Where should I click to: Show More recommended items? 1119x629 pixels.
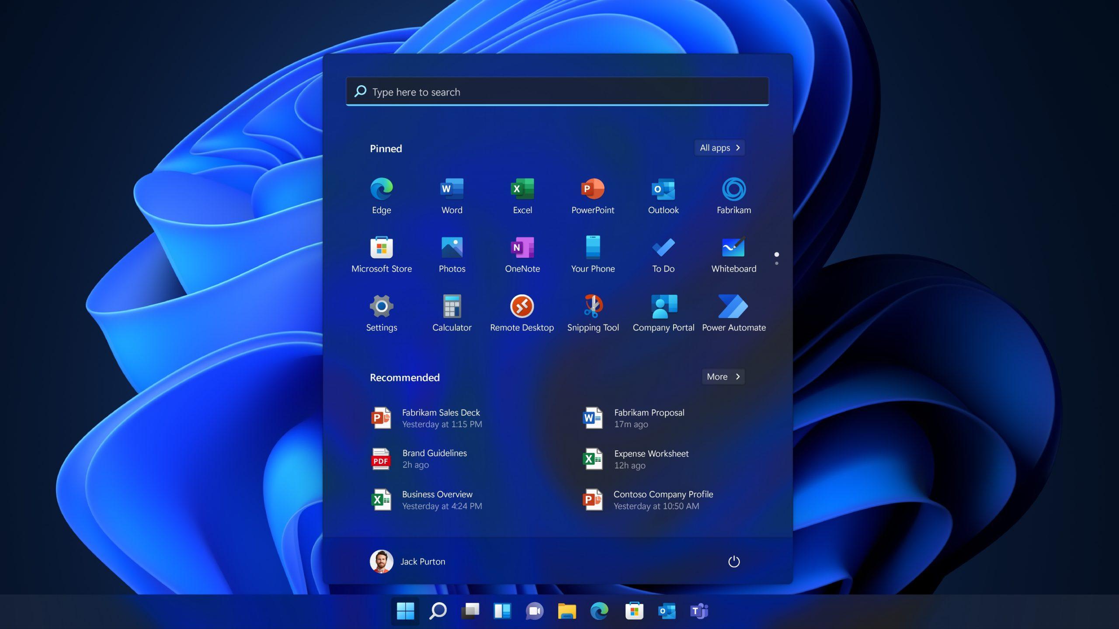tap(722, 377)
